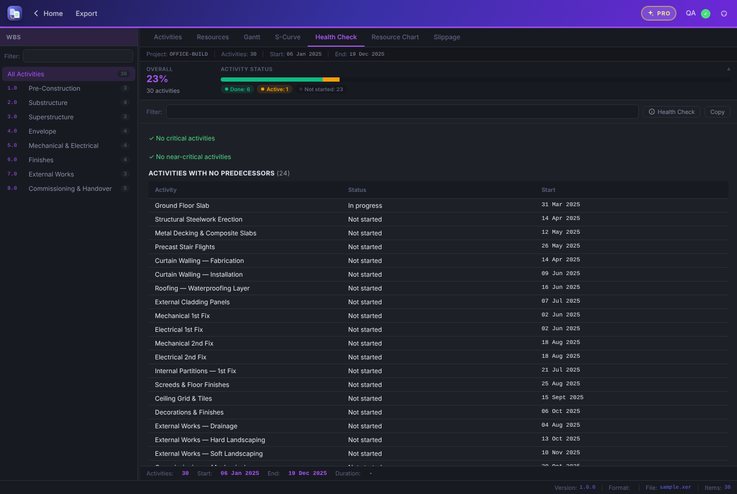This screenshot has width=737, height=494.
Task: Select the Finishes WBS node
Action: [x=68, y=160]
